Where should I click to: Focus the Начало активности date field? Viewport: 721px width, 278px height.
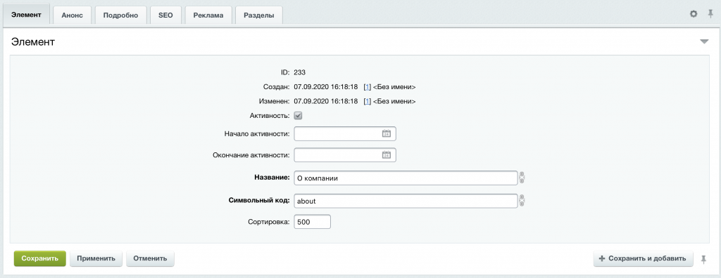(345, 134)
